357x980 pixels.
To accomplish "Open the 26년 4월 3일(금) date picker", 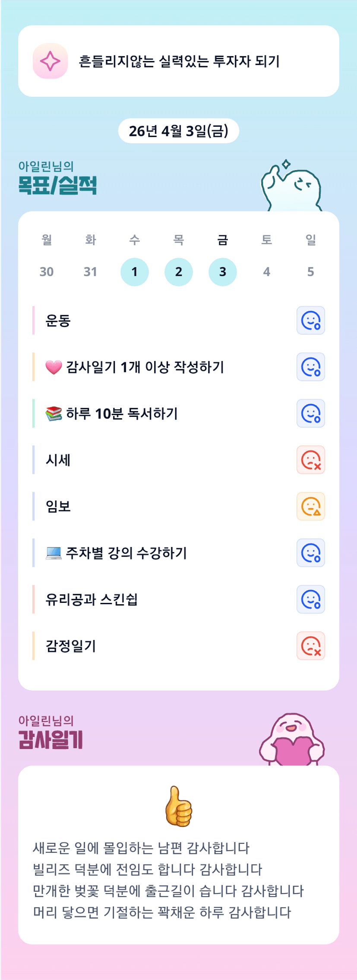I will point(178,131).
